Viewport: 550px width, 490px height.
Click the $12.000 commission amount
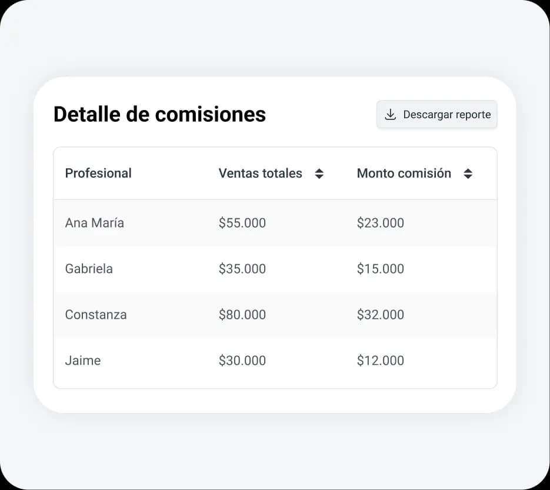coord(381,361)
